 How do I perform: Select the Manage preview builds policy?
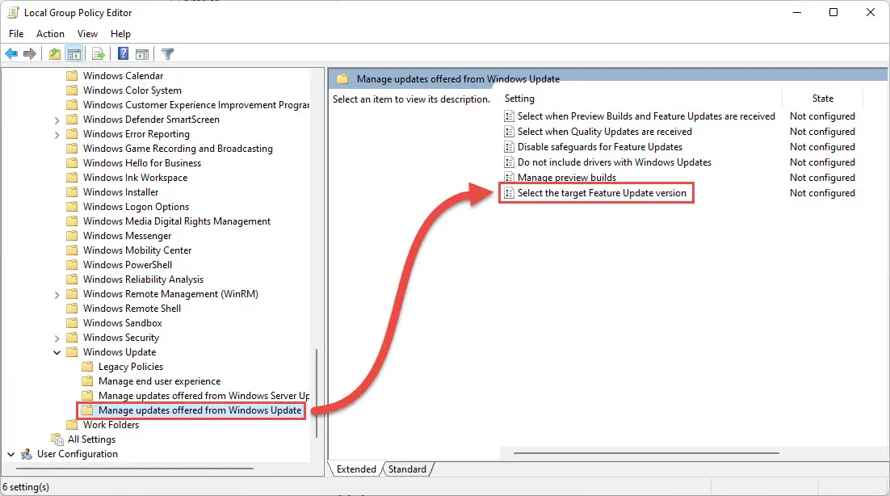(566, 178)
